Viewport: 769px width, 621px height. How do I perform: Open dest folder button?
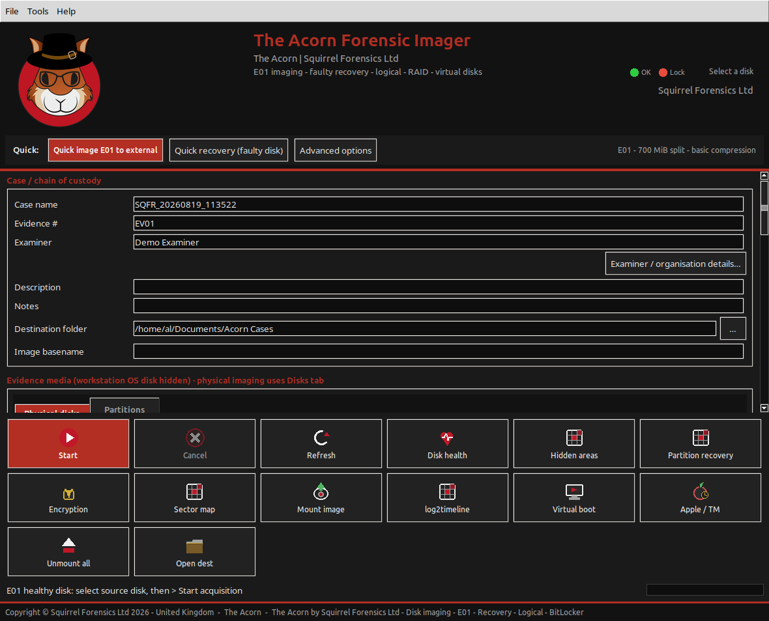pos(195,551)
